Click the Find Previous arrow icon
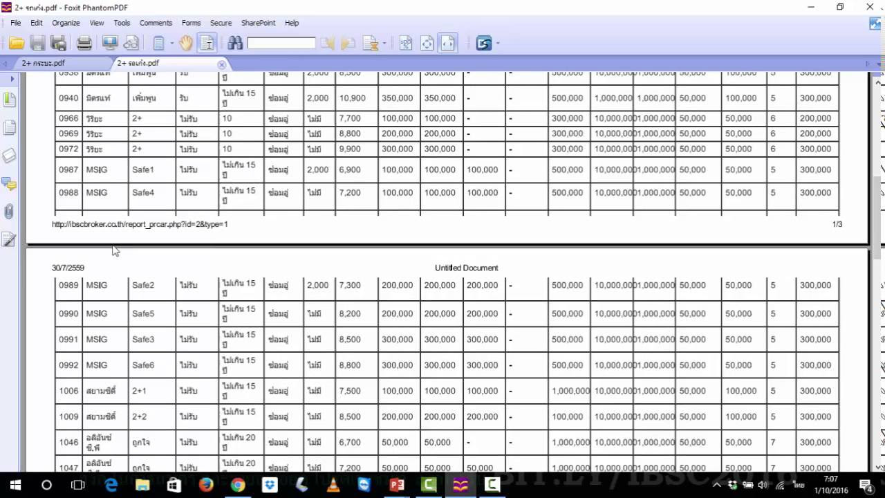Image resolution: width=885 pixels, height=498 pixels. click(327, 44)
